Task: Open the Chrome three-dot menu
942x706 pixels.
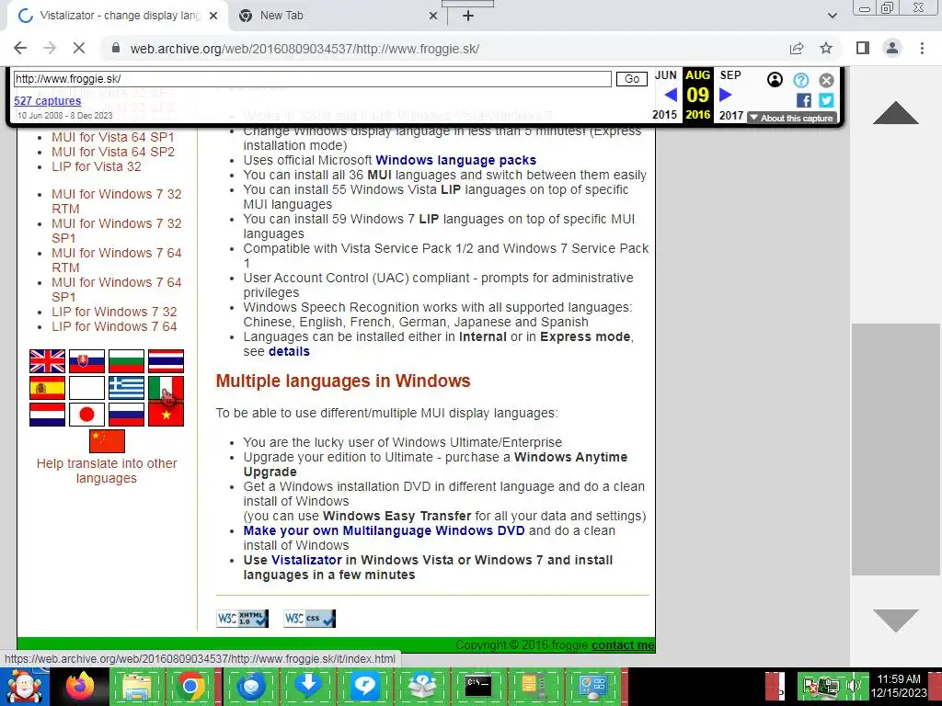Action: coord(922,49)
